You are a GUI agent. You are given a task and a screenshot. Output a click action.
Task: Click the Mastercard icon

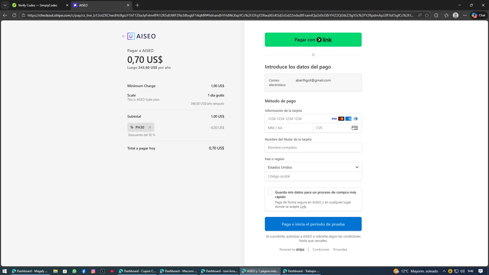coord(341,119)
